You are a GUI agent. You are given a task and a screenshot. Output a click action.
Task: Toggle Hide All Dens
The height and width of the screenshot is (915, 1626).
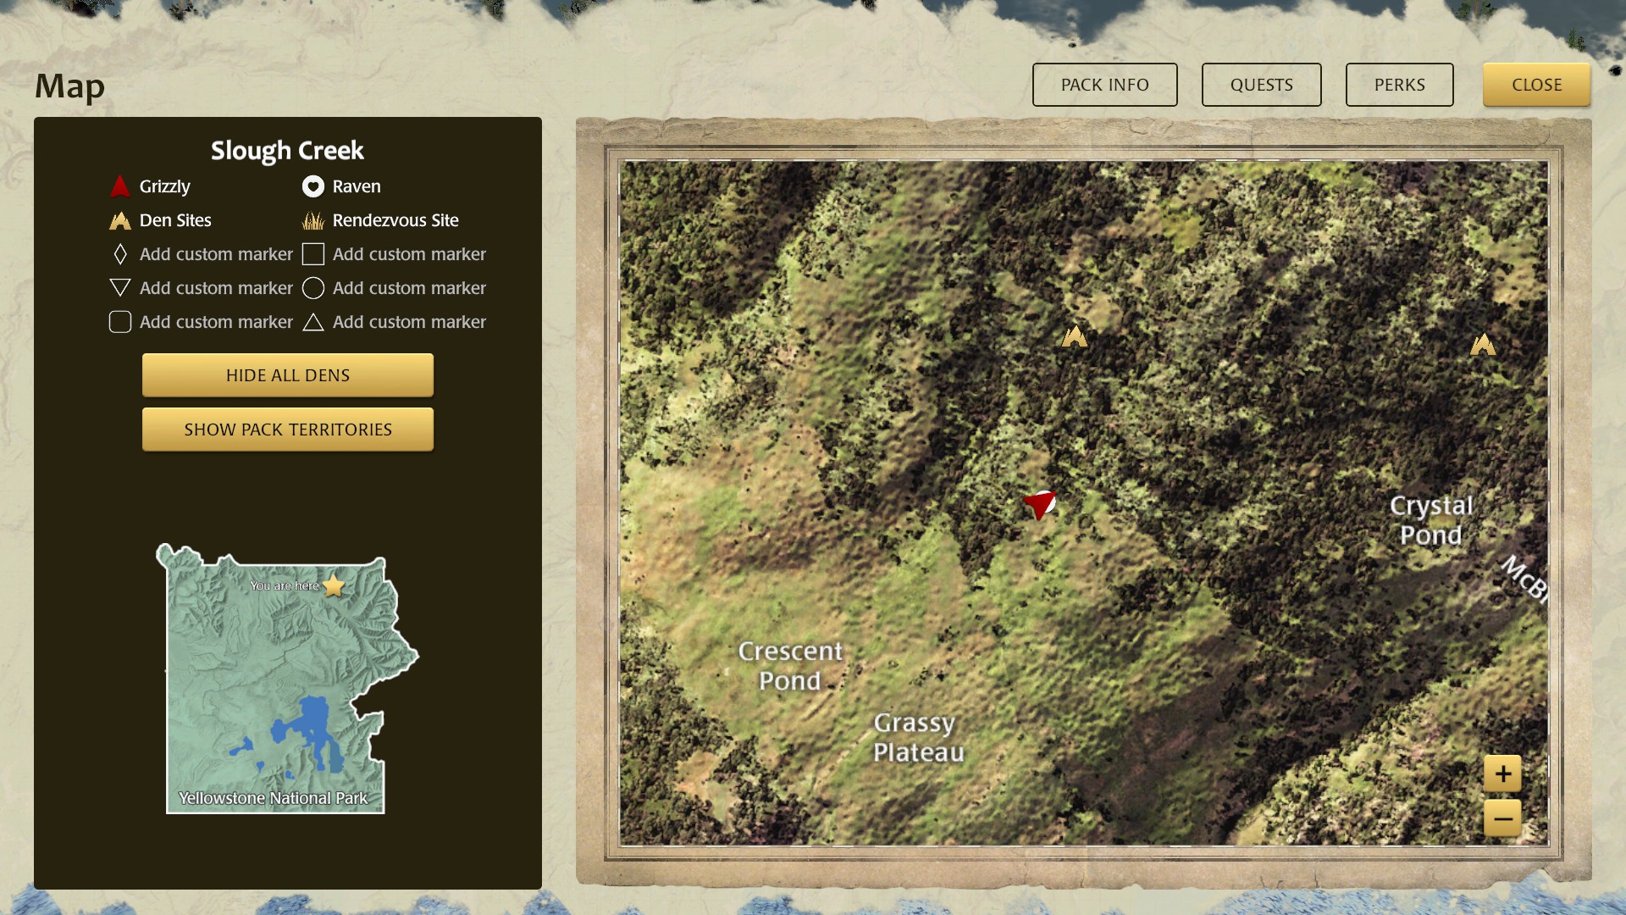[x=288, y=375]
